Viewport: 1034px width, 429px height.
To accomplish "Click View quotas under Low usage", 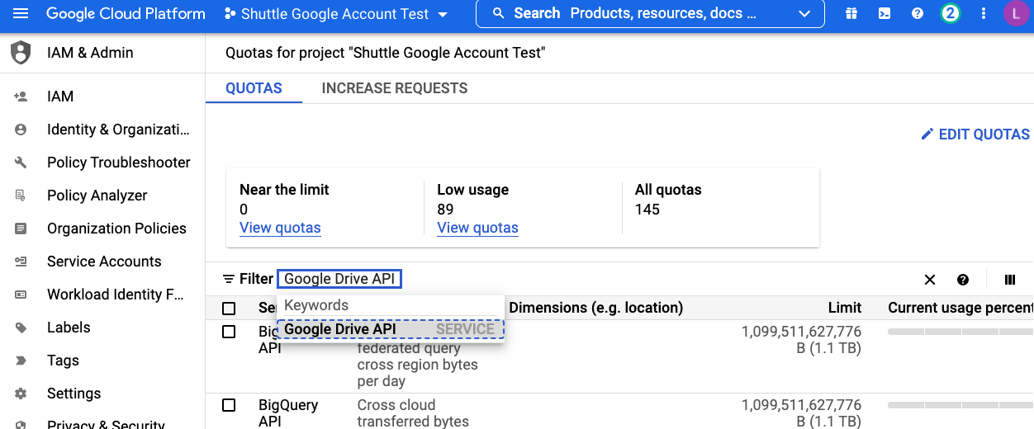I will pyautogui.click(x=477, y=229).
